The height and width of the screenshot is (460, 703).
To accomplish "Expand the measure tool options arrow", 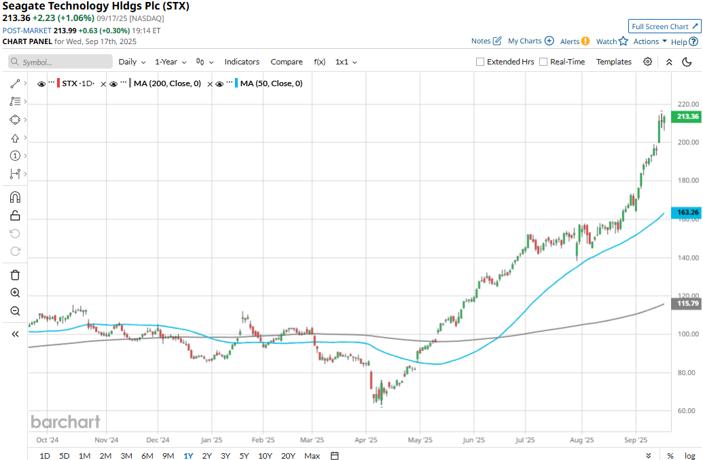I will point(25,174).
